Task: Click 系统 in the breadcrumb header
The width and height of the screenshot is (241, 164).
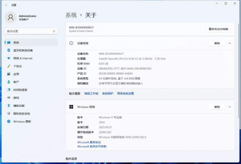Action: [71, 15]
